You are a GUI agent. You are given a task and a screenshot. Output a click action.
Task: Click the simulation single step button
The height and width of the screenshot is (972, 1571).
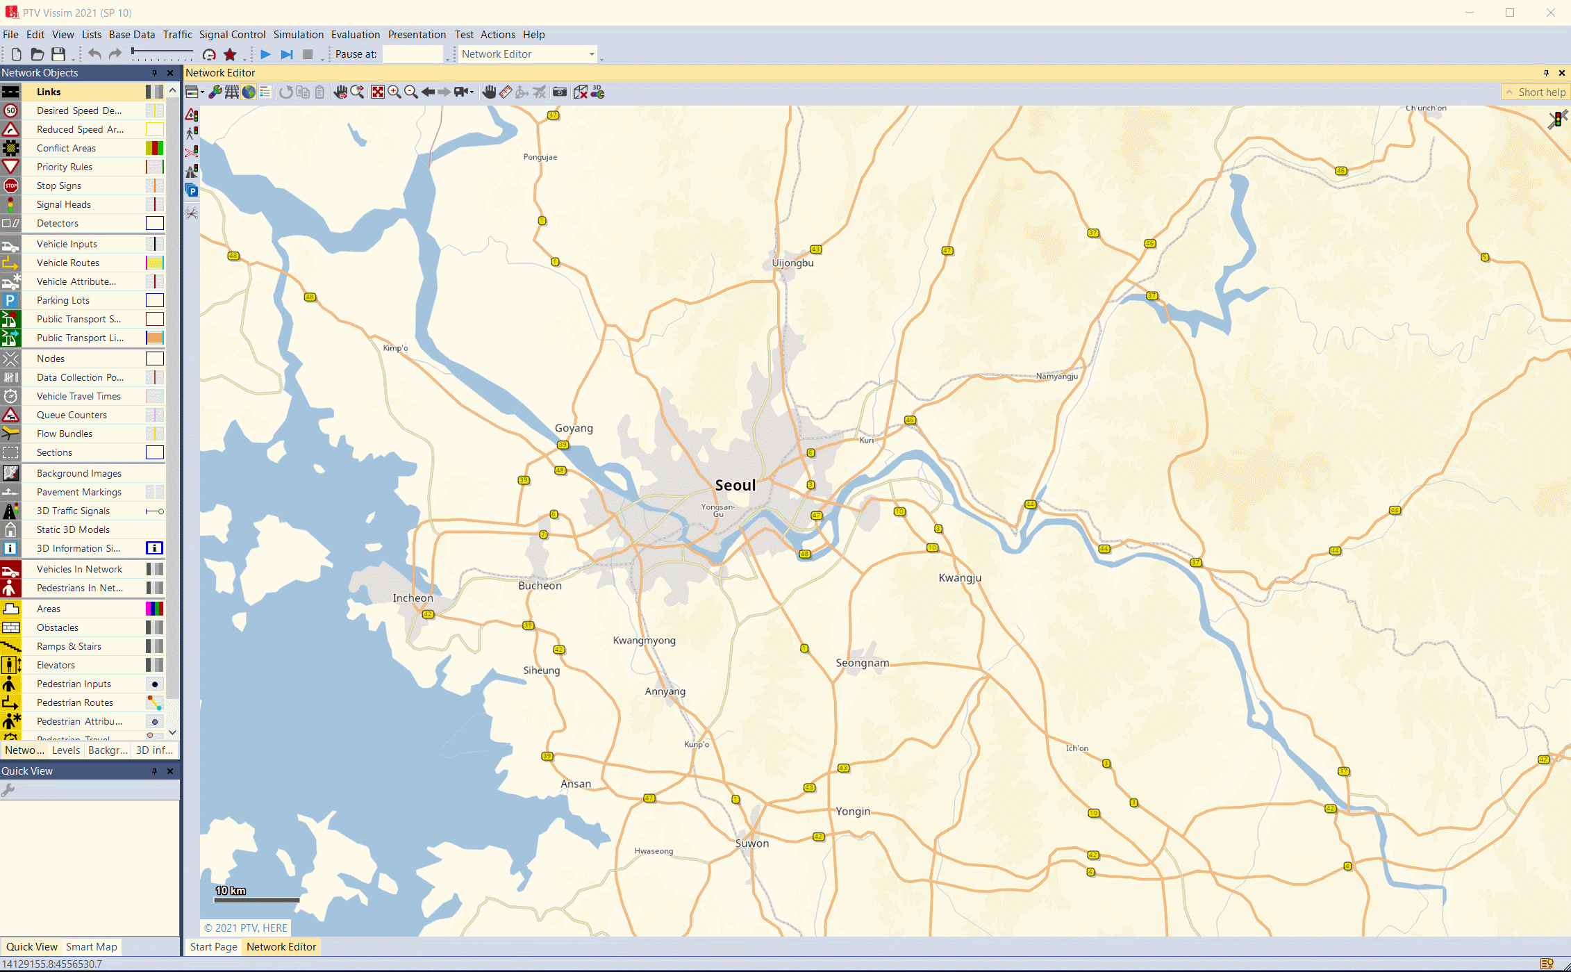(287, 54)
